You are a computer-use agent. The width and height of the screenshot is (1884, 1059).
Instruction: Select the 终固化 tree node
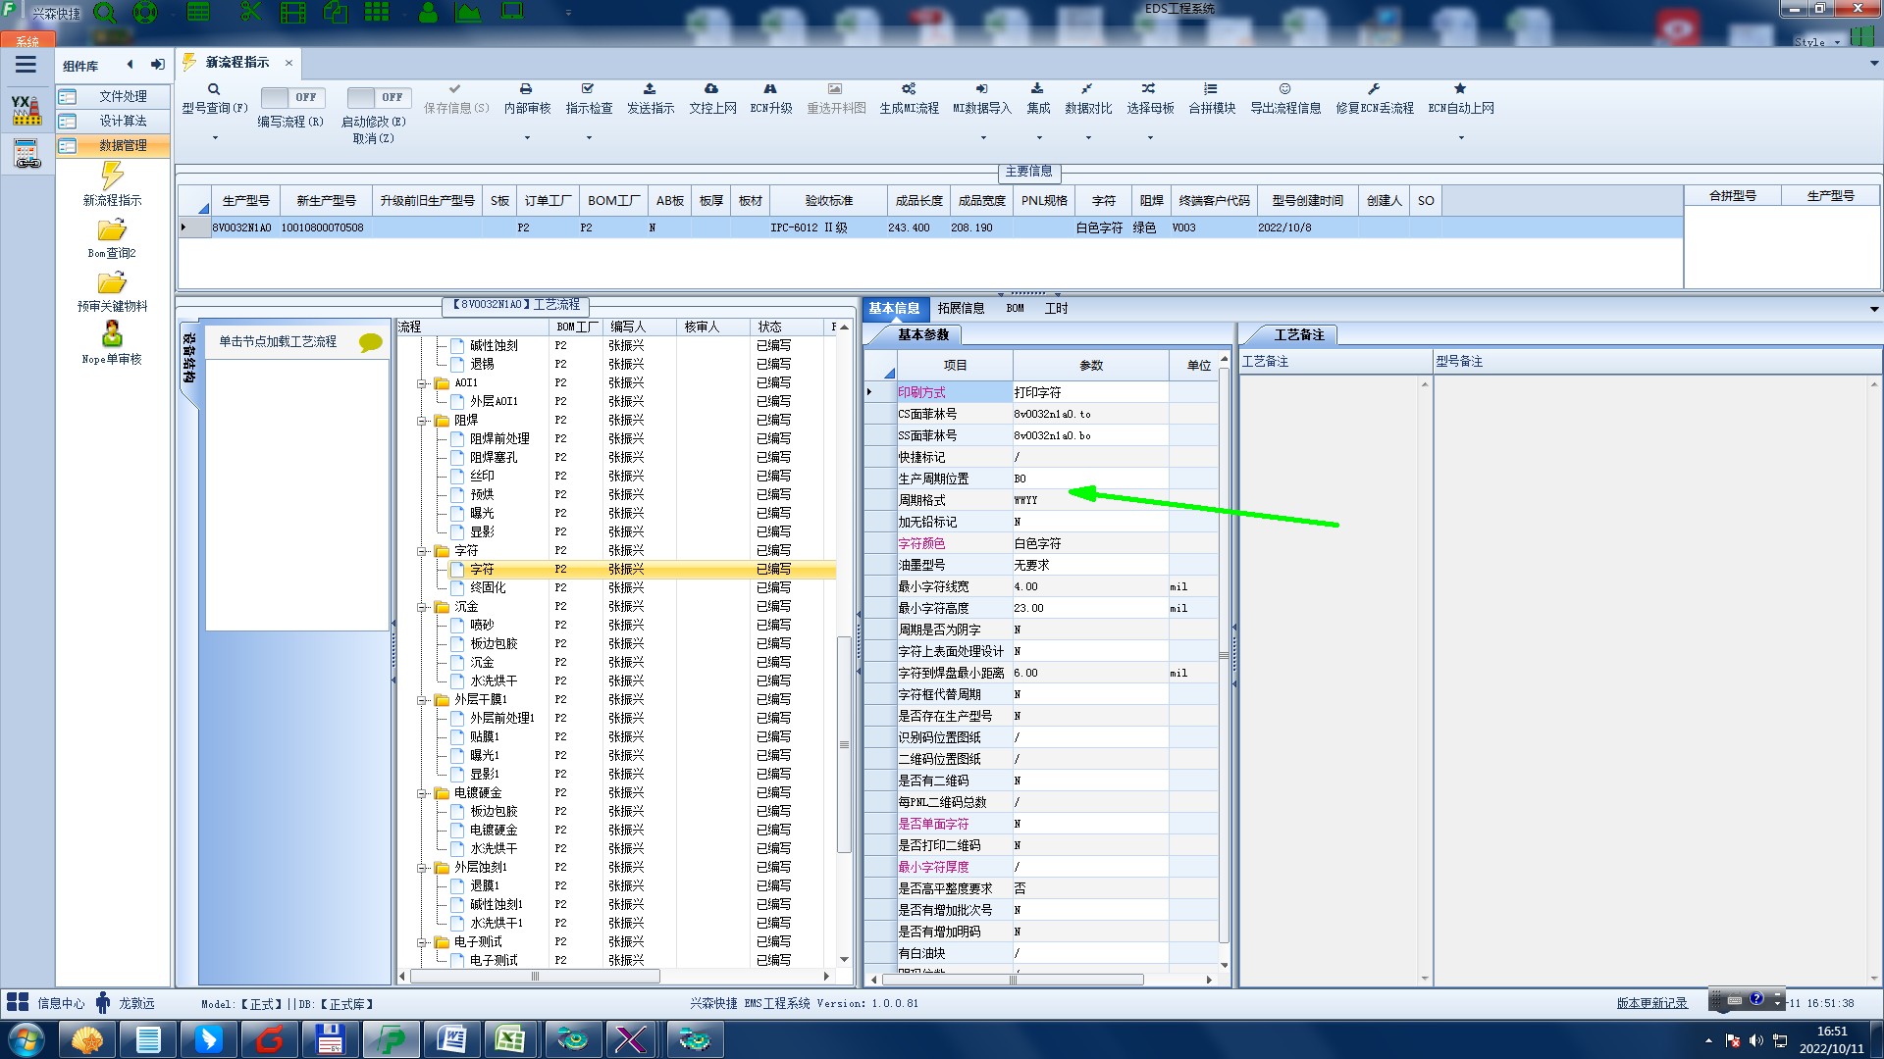488,588
